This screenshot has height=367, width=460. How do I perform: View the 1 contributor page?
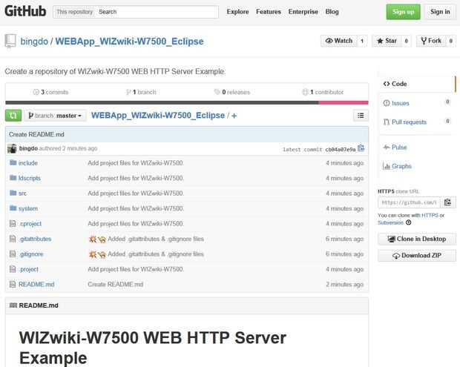[323, 92]
